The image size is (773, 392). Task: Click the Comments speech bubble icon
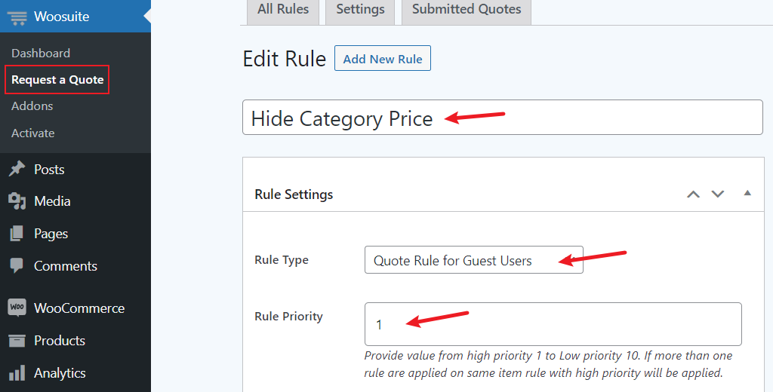(17, 265)
